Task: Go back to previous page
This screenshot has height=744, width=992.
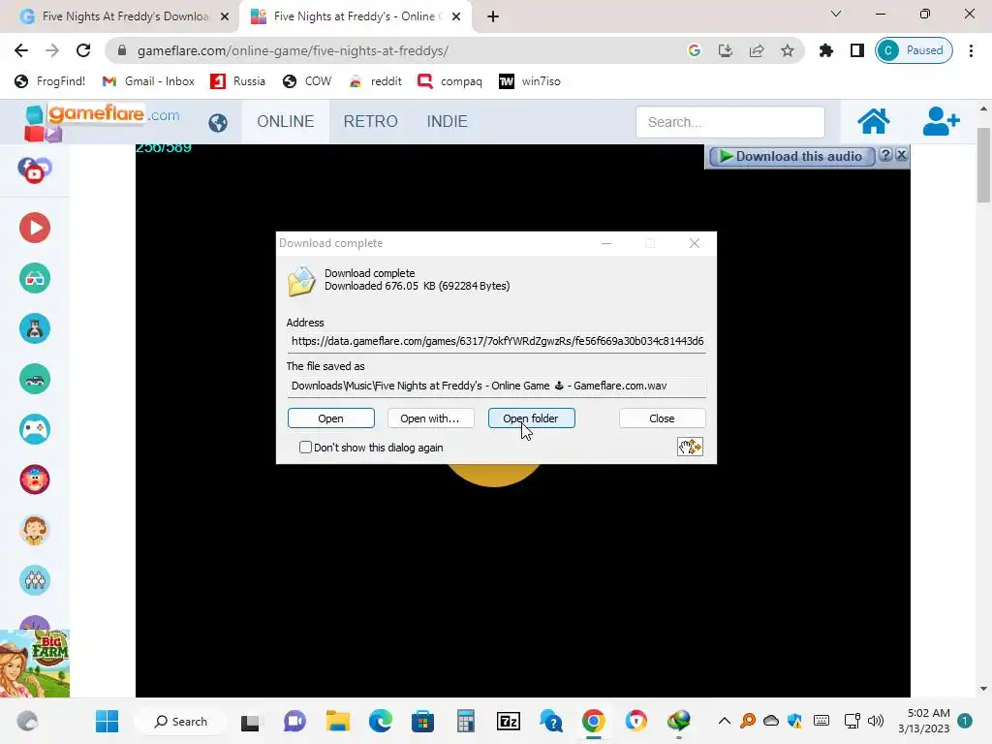Action: point(21,50)
